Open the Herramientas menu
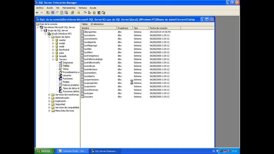Image resolution: width=274 pixels, height=154 pixels. [x=69, y=8]
